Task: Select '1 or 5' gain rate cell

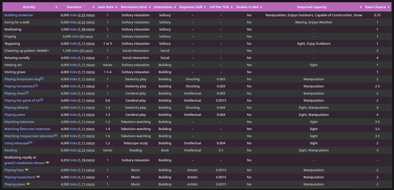Action: [x=108, y=44]
